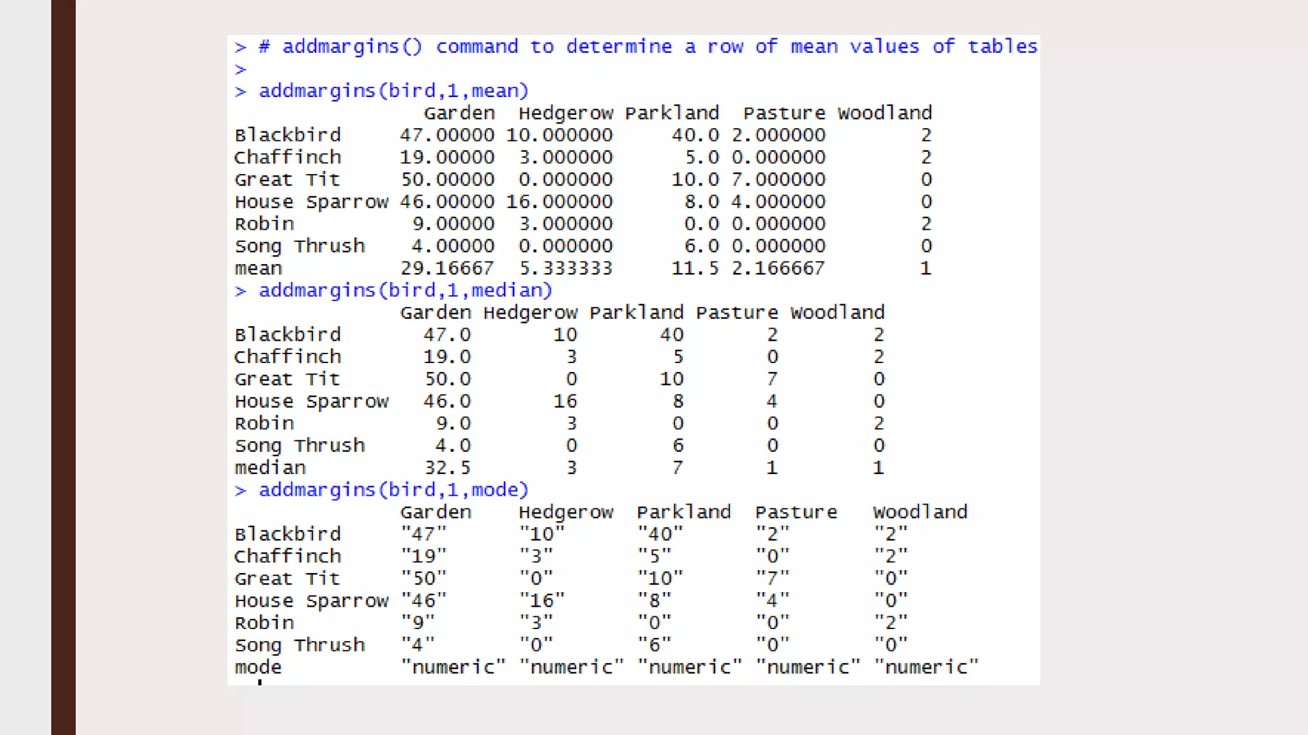Click the empty prompt line below the comment
This screenshot has width=1308, height=735.
click(241, 70)
